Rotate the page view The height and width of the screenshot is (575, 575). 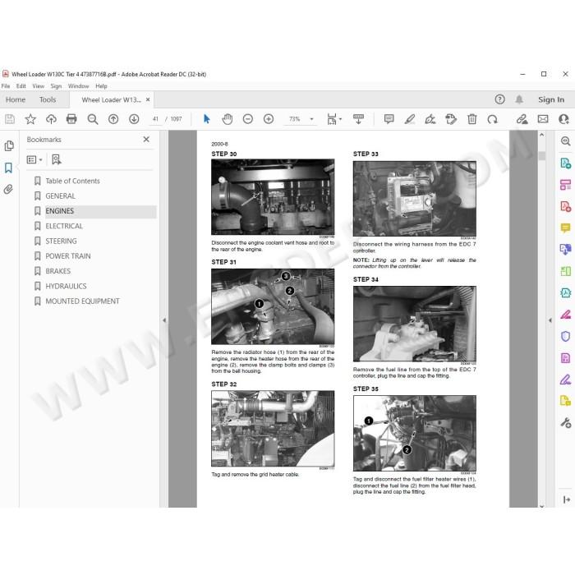point(493,119)
